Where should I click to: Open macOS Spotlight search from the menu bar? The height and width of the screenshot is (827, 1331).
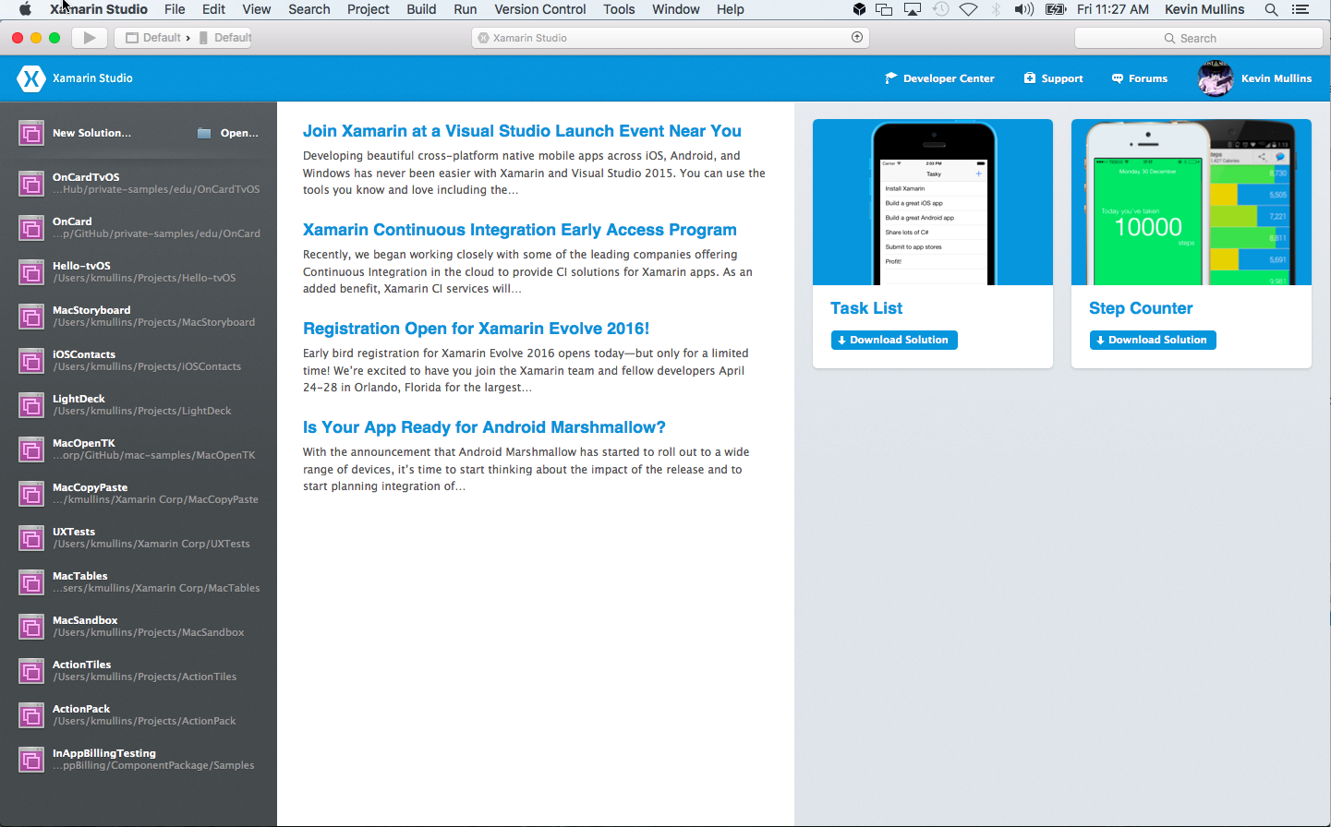tap(1271, 9)
